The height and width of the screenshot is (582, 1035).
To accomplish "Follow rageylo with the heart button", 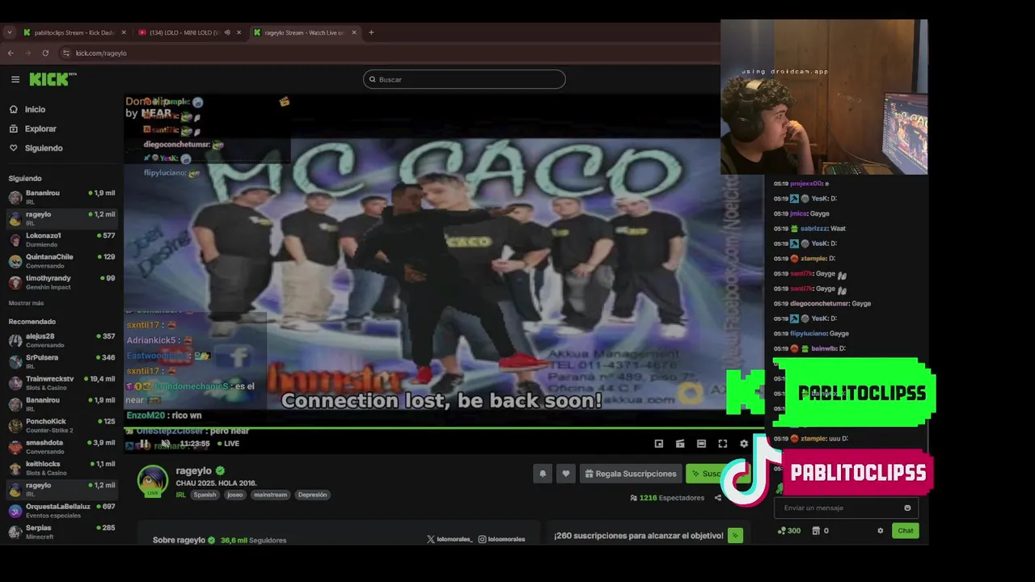I will 566,474.
